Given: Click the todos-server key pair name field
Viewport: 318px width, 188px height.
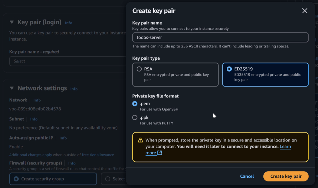Looking at the screenshot, I should (x=220, y=37).
